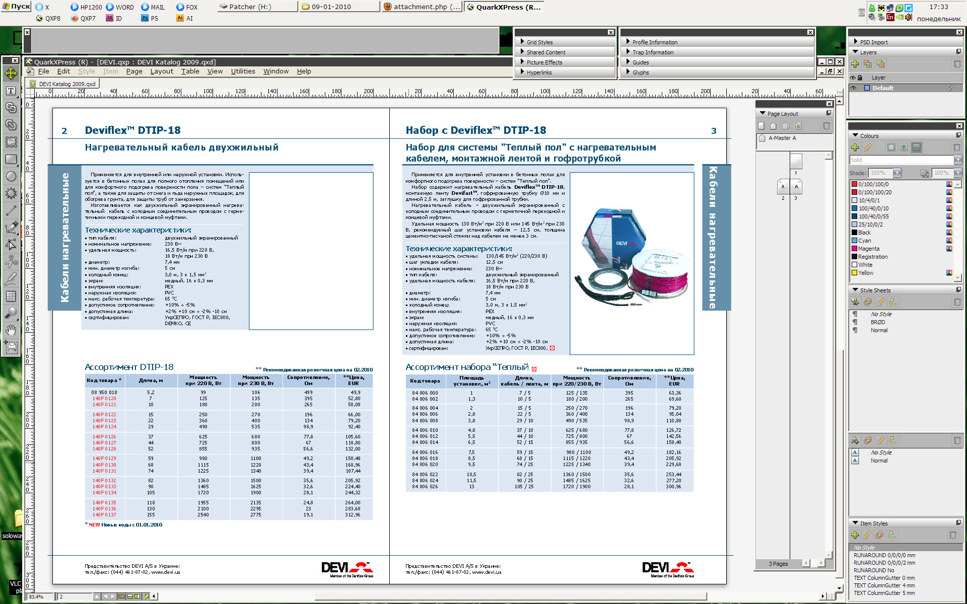This screenshot has width=967, height=604.
Task: Collapse the Colours palette
Action: 855,135
